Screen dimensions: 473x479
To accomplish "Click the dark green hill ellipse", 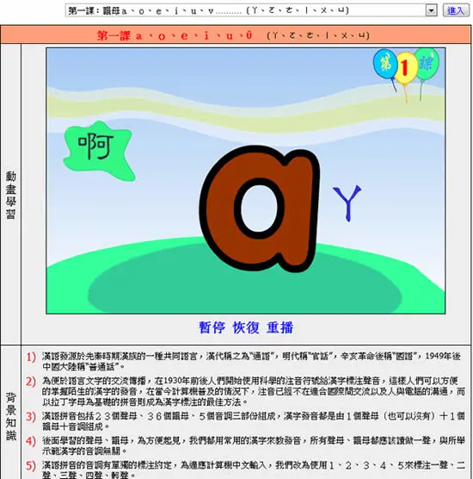I will 244,287.
